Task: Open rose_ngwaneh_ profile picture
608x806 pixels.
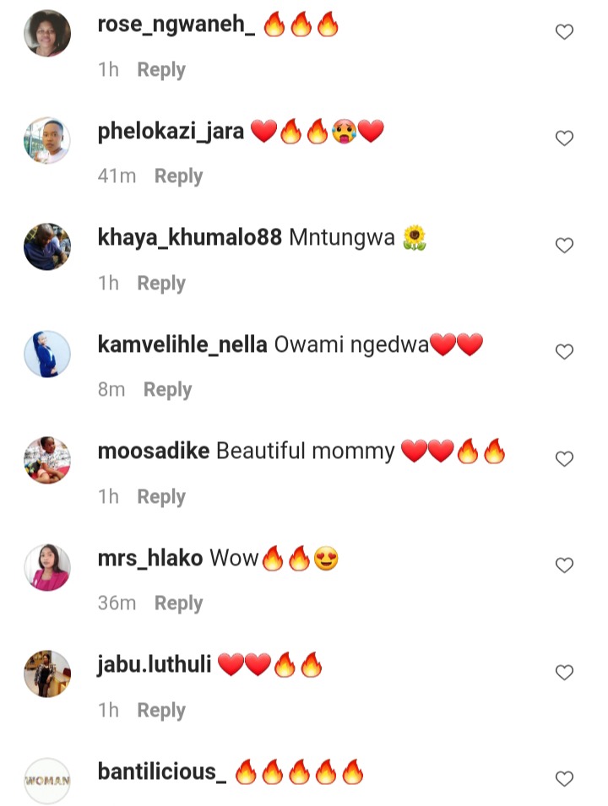Action: click(x=47, y=33)
